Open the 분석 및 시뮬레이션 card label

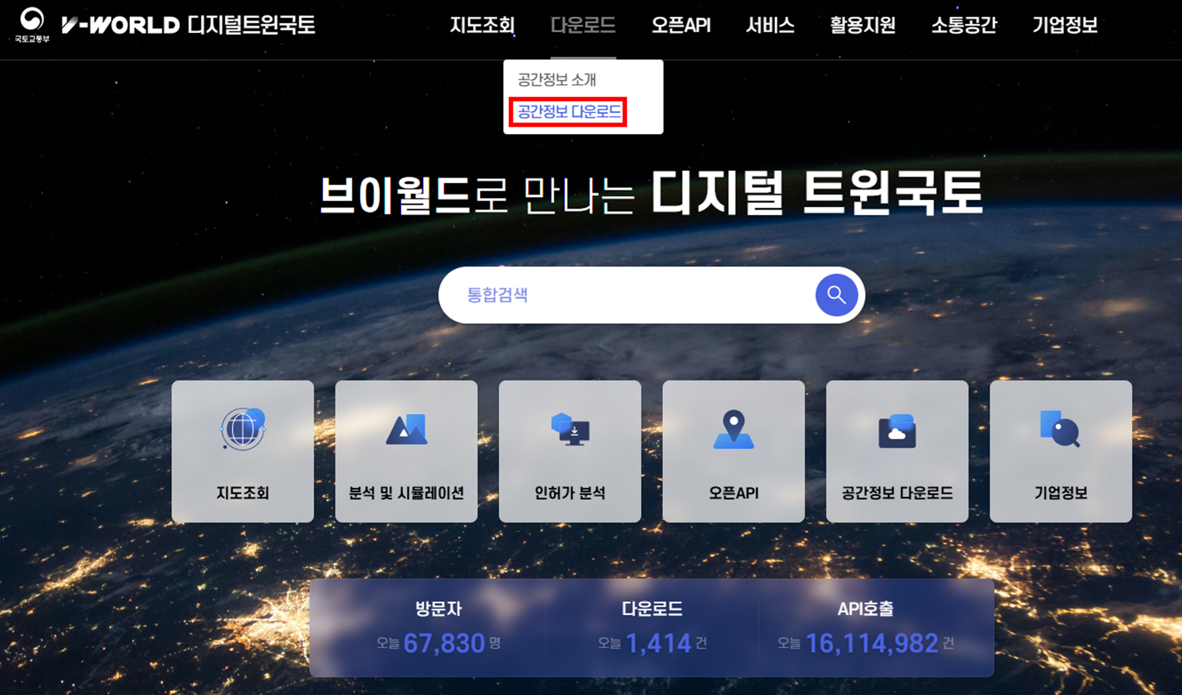[x=406, y=493]
